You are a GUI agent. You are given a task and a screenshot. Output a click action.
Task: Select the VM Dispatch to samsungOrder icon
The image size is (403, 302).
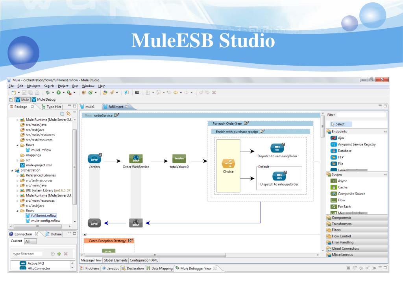click(277, 148)
